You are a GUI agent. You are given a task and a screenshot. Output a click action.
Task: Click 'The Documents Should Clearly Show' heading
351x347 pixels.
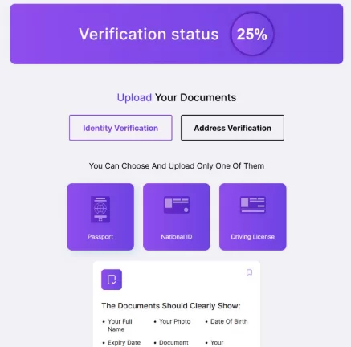click(x=171, y=306)
